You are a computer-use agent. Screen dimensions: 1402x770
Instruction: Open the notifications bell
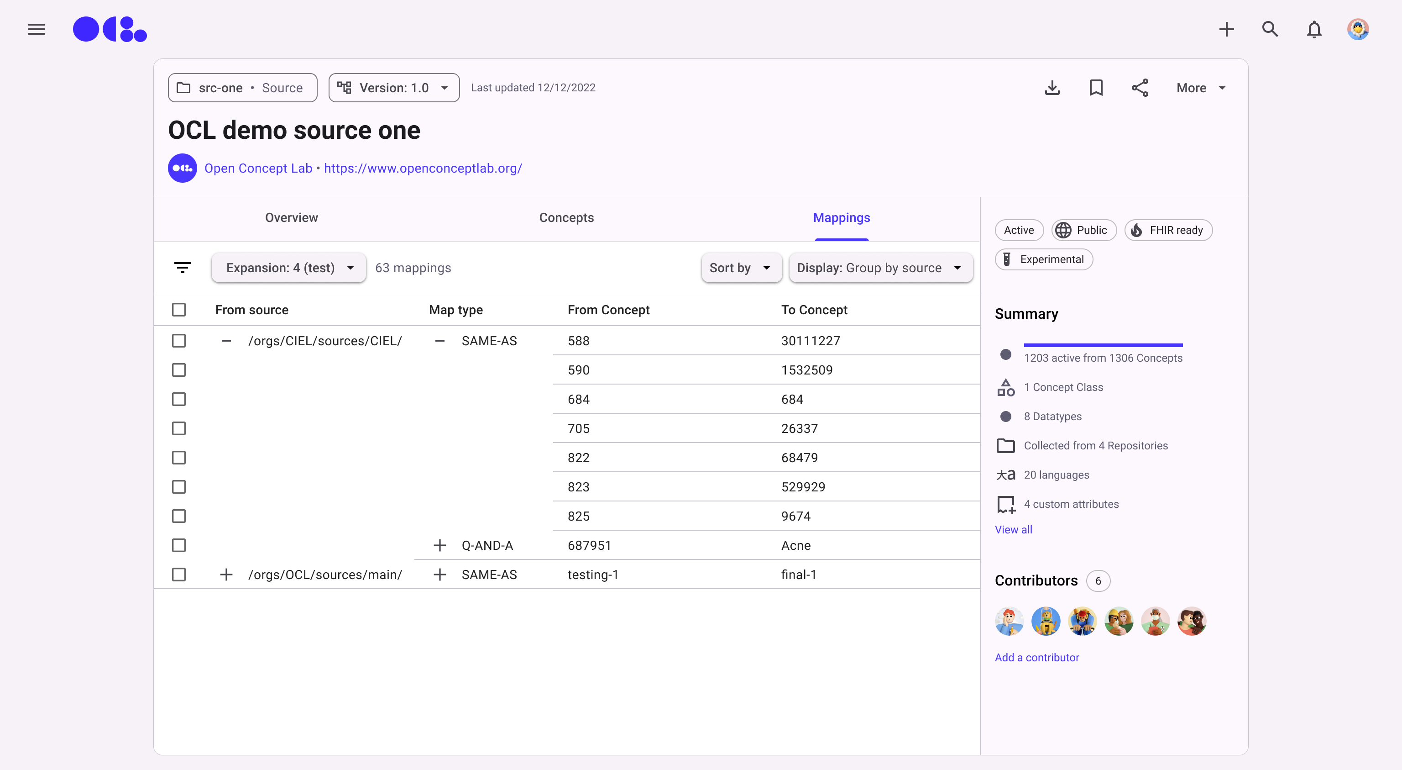tap(1314, 29)
